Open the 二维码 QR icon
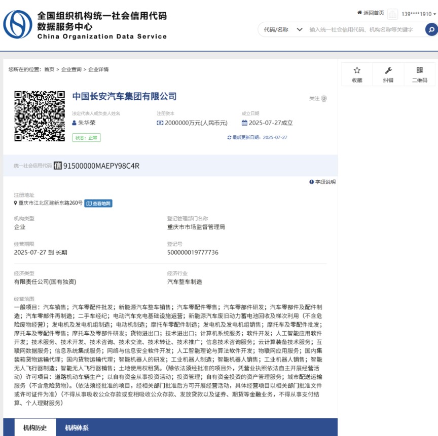 [420, 70]
